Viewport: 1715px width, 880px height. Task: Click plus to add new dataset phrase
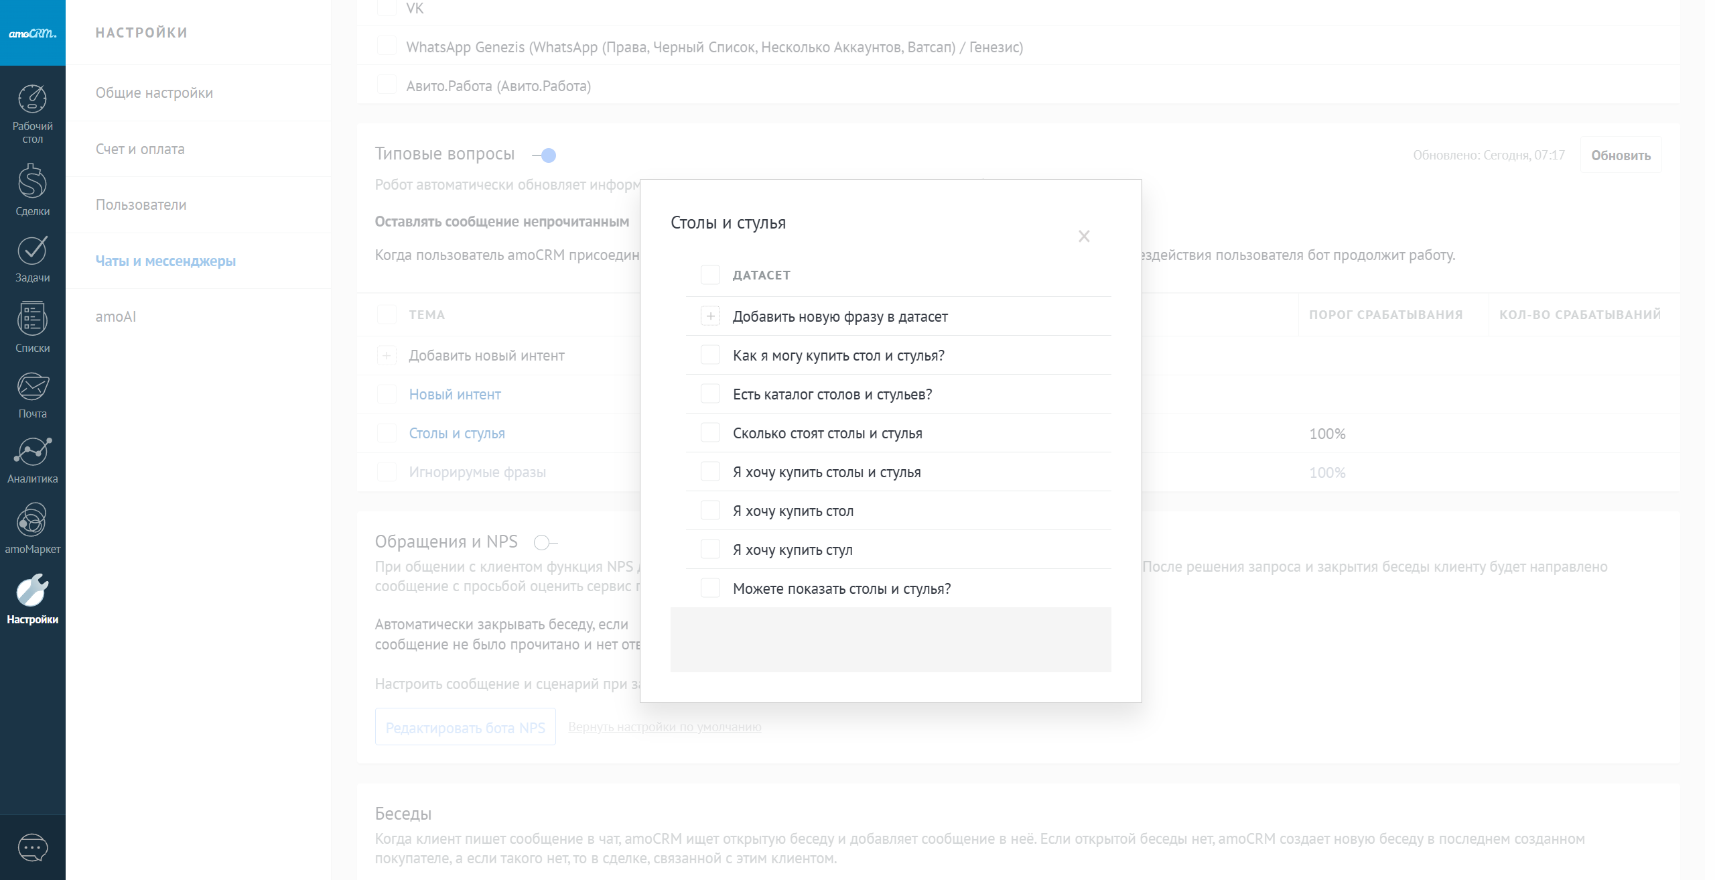[710, 316]
